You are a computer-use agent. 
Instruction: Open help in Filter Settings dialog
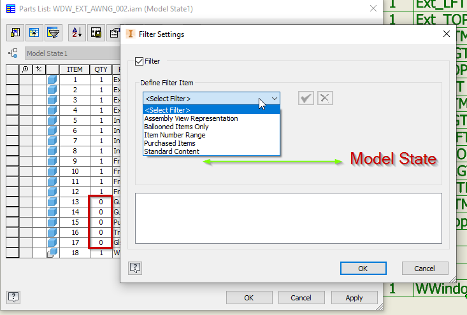point(135,268)
